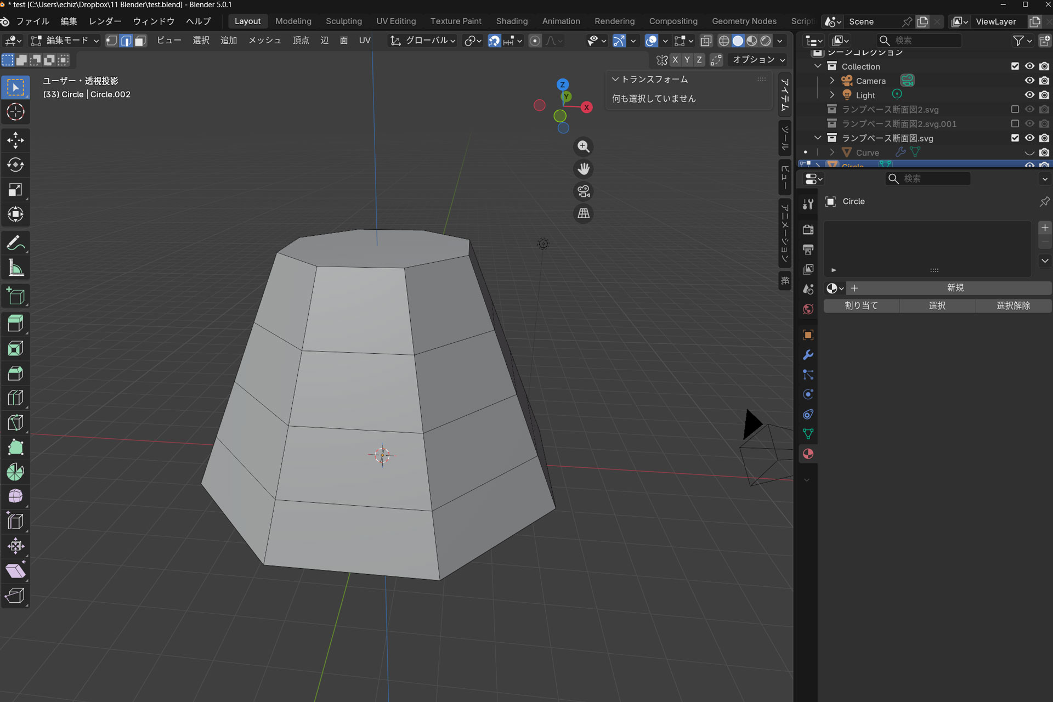Select the Bevel tool
This screenshot has height=702, width=1053.
pyautogui.click(x=15, y=373)
